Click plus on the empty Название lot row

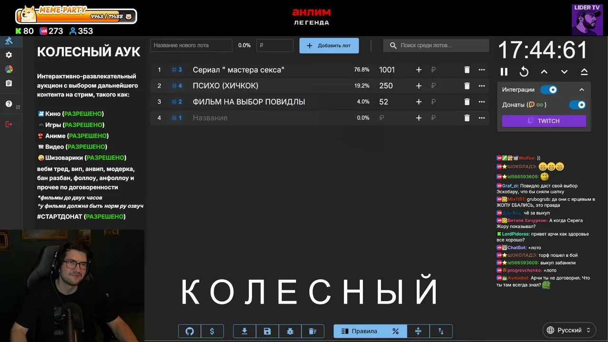(x=418, y=118)
